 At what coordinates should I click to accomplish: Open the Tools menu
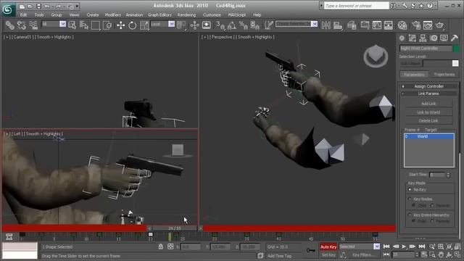click(x=39, y=14)
